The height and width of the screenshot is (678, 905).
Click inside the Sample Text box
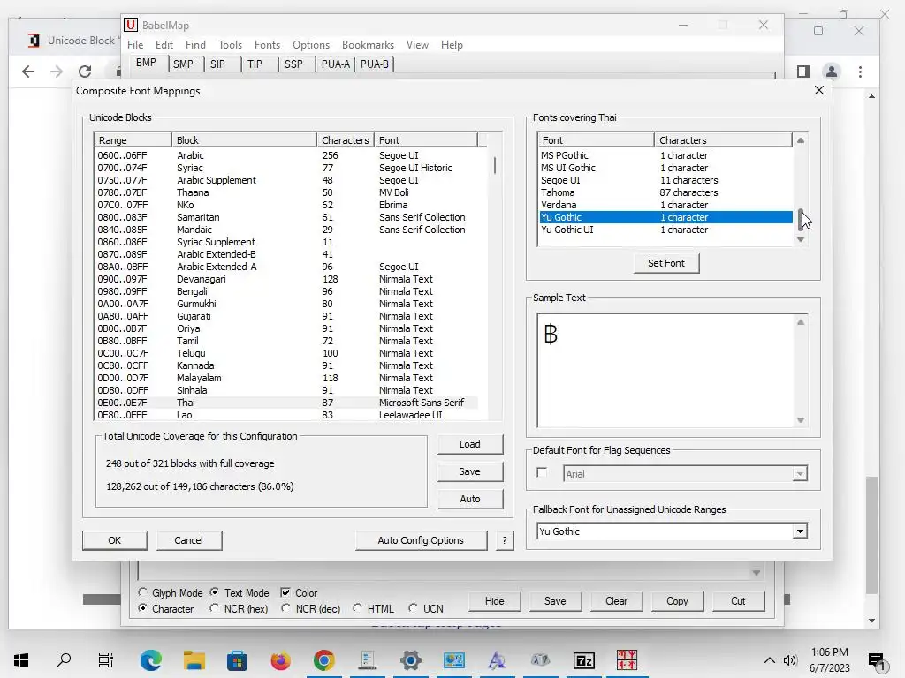[665, 370]
